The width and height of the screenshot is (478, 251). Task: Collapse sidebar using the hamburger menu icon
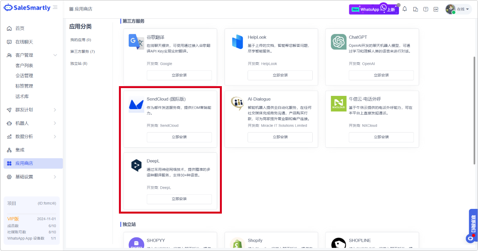point(55,7)
